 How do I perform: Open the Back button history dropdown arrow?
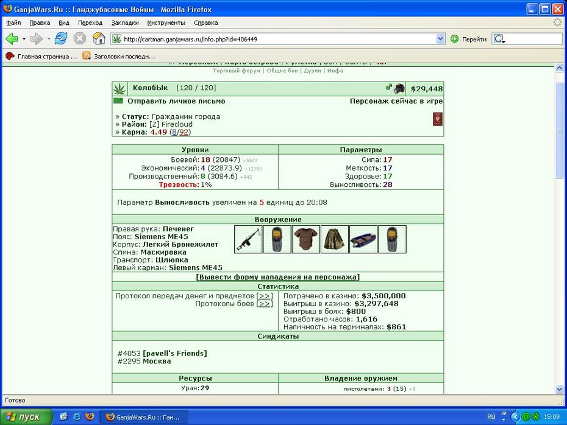coord(24,38)
